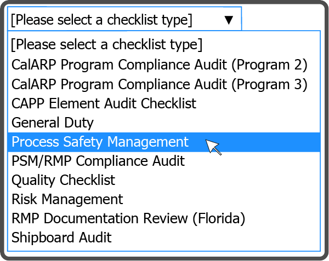Pick the General Duty checklist type

click(53, 123)
